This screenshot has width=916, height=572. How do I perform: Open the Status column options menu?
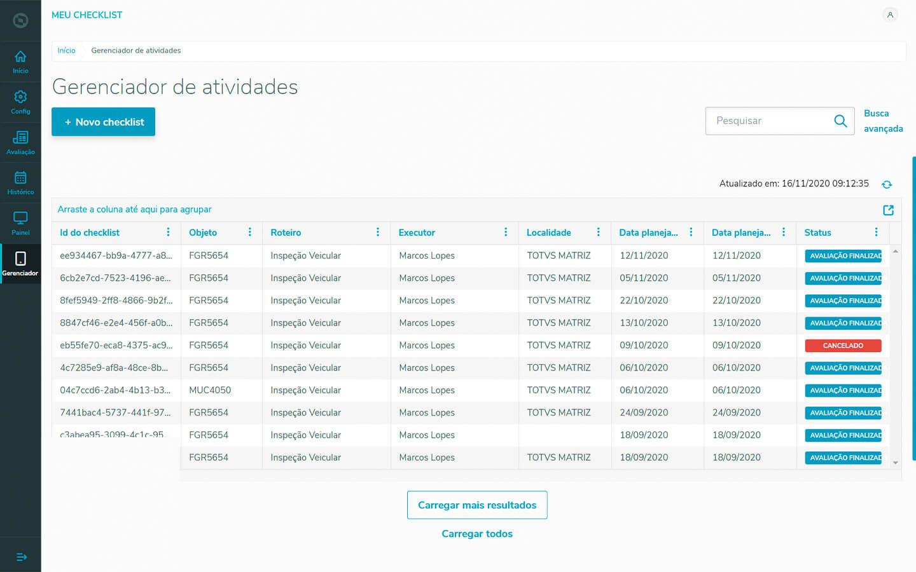876,233
